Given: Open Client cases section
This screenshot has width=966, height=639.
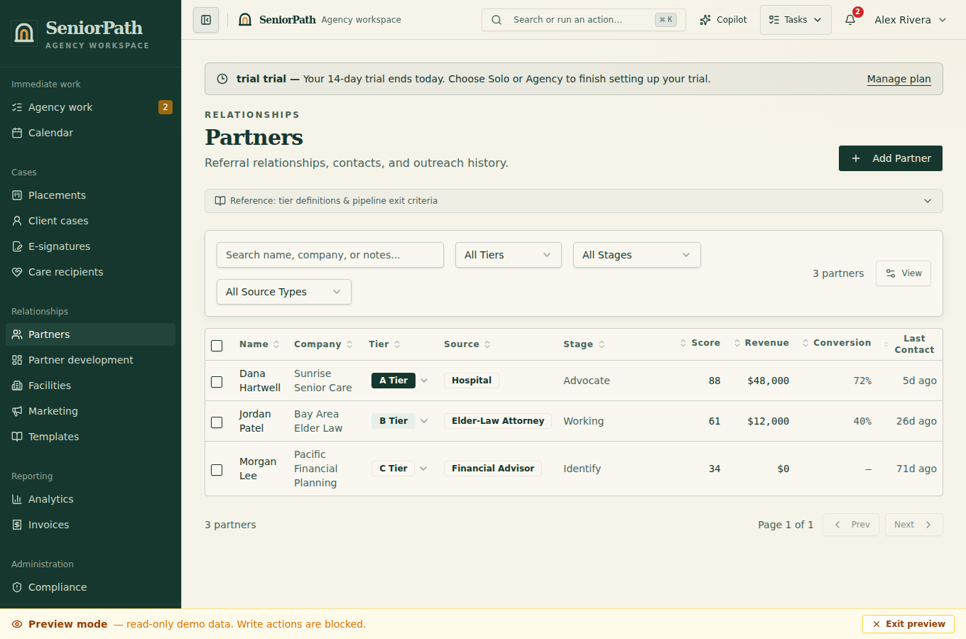Looking at the screenshot, I should [91, 221].
